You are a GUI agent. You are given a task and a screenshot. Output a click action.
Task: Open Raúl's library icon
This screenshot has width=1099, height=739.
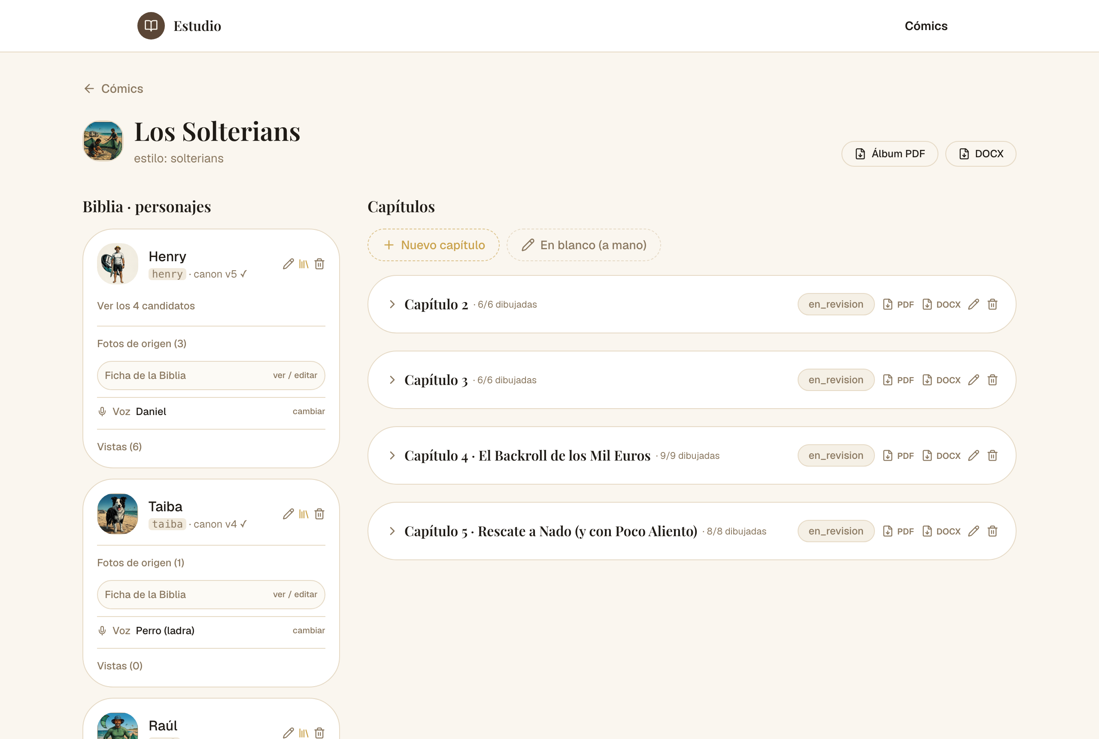(304, 733)
